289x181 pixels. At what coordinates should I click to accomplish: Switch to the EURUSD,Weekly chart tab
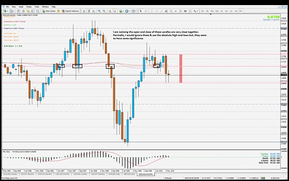click(10, 174)
